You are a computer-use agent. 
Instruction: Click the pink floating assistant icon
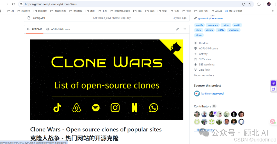[x=273, y=121]
